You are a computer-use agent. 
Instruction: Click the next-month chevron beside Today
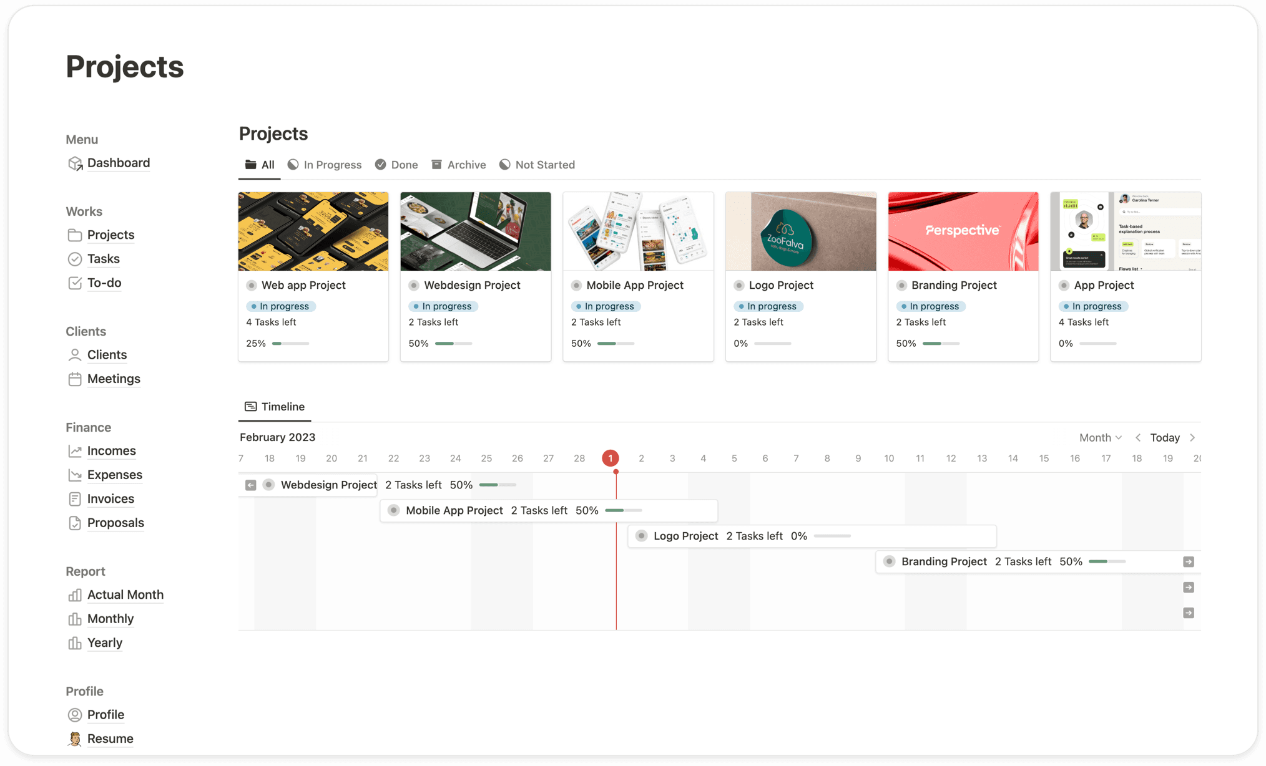click(x=1192, y=437)
